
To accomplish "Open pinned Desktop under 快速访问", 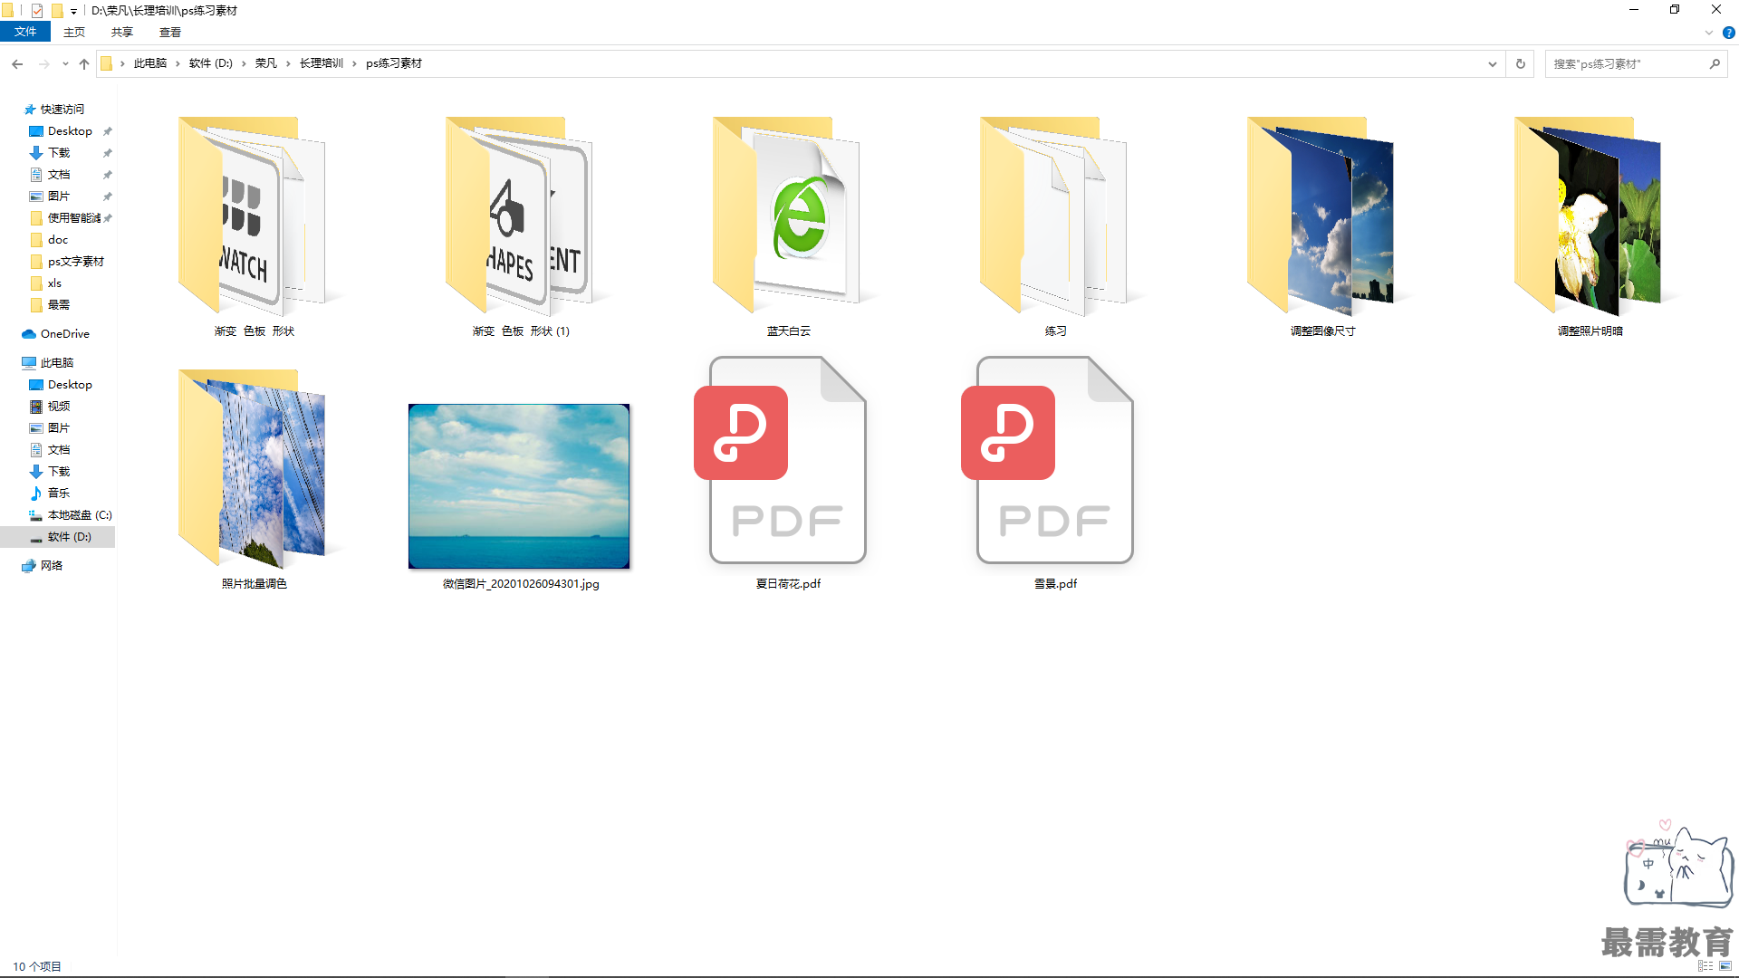I will tap(70, 131).
